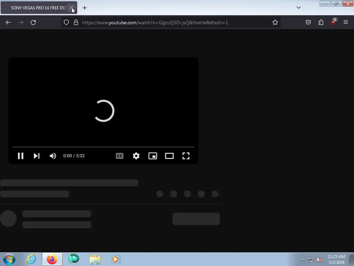Close the SONY VEGAS PRO 14 tab

tap(71, 8)
